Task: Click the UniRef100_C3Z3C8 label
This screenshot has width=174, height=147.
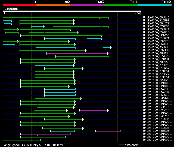Action: pyautogui.click(x=156, y=41)
